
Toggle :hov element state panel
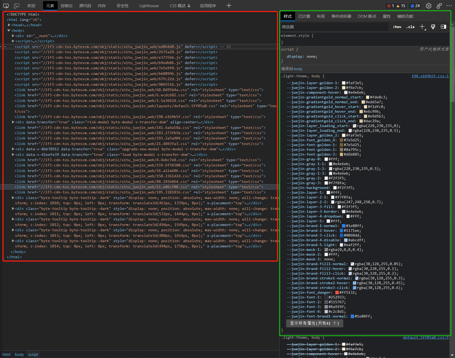[x=397, y=27]
